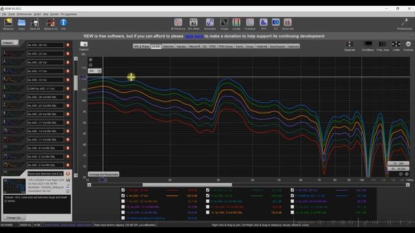Click the measurement notes text area
This screenshot has width=415, height=233.
[37, 204]
